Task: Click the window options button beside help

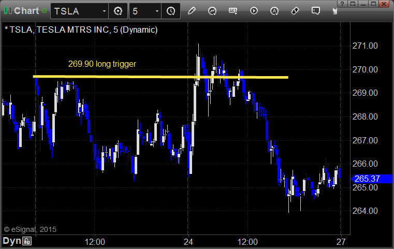Action: 353,4
